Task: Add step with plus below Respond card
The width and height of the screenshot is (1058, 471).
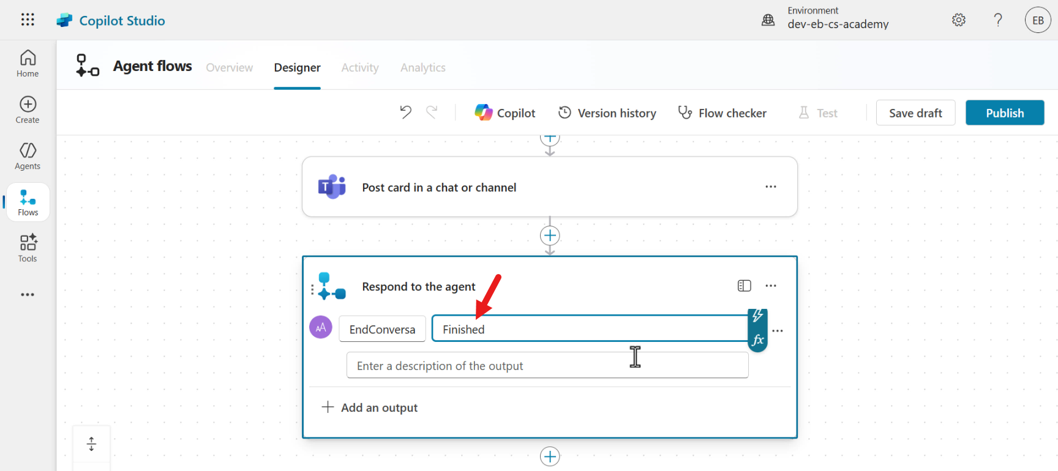Action: coord(550,456)
